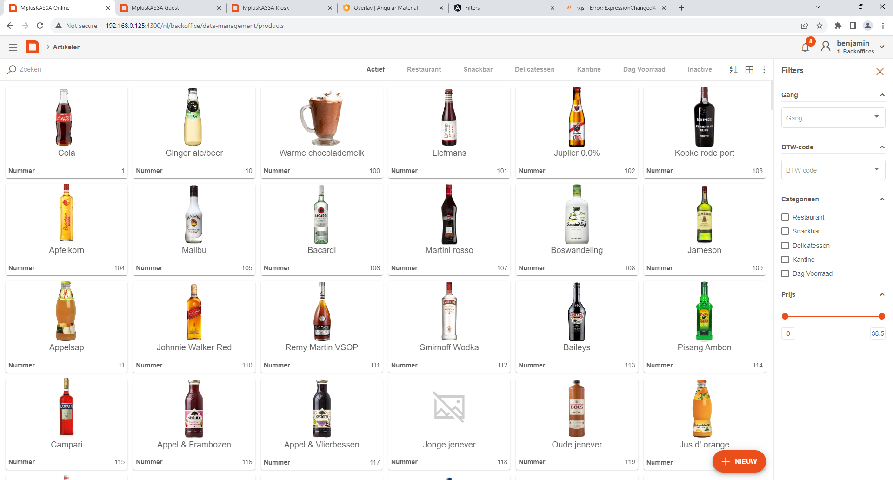Reload the page with browser refresh
Viewport: 893px width, 480px height.
pyautogui.click(x=40, y=26)
